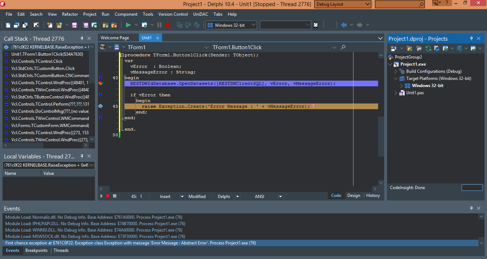The width and height of the screenshot is (487, 259).
Task: Click the Run Until Return debug icon
Action: [x=196, y=25]
